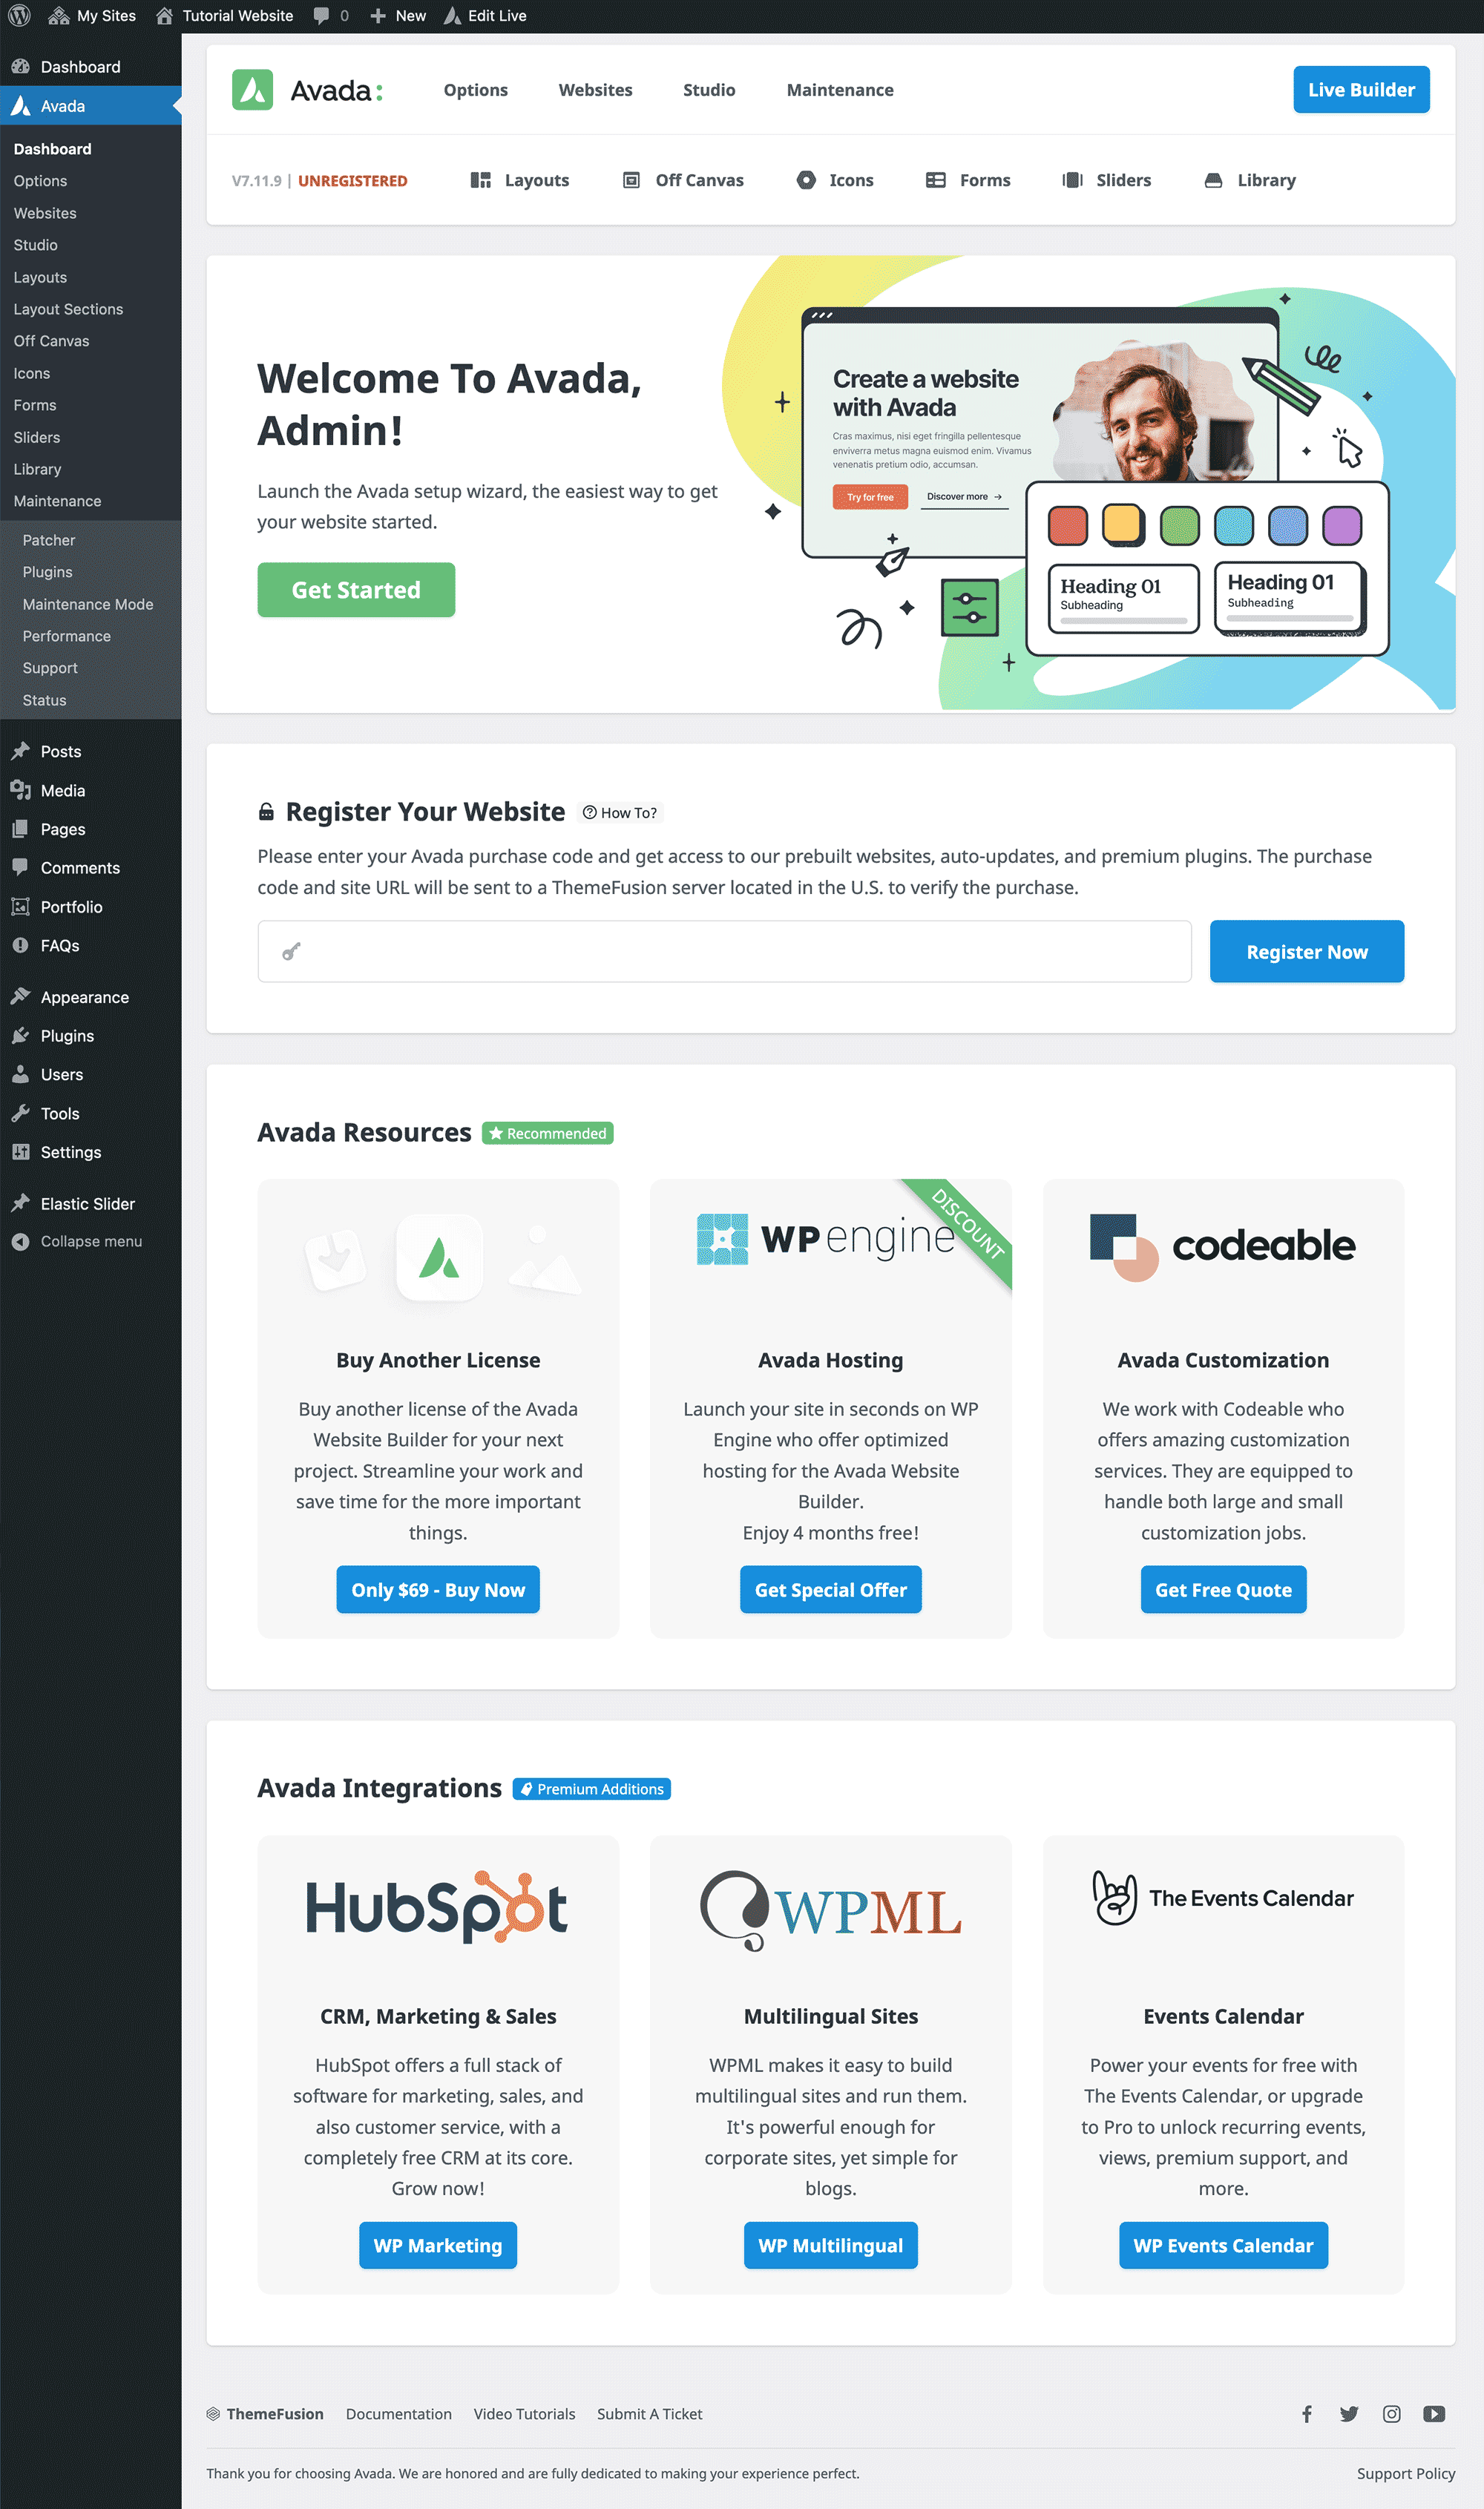Screen dimensions: 1484x2509
Task: Click Only $69 - Buy Now
Action: pyautogui.click(x=438, y=1589)
